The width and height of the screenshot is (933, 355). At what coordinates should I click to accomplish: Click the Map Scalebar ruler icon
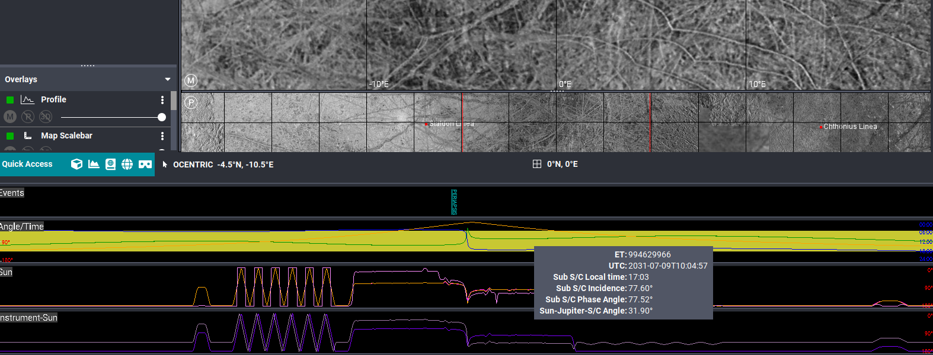[27, 135]
